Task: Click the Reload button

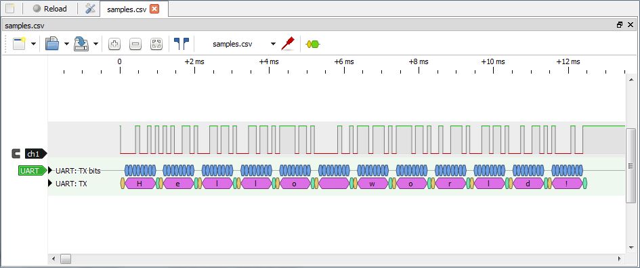Action: [x=49, y=9]
